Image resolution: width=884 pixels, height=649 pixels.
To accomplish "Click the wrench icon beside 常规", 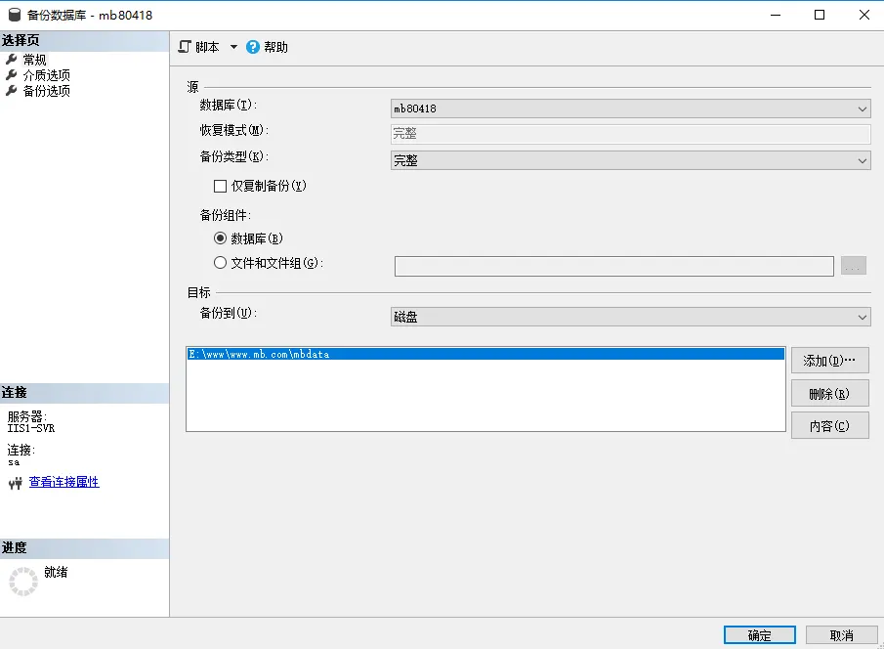I will pos(12,59).
